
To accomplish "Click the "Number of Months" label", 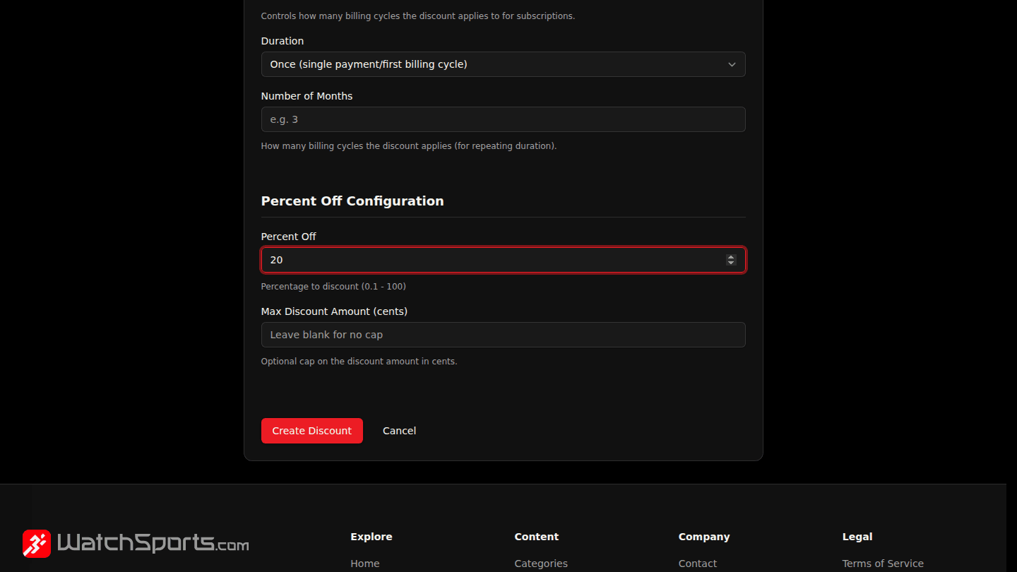I will [x=307, y=96].
